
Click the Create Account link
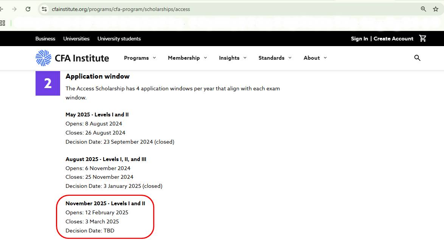coord(393,39)
